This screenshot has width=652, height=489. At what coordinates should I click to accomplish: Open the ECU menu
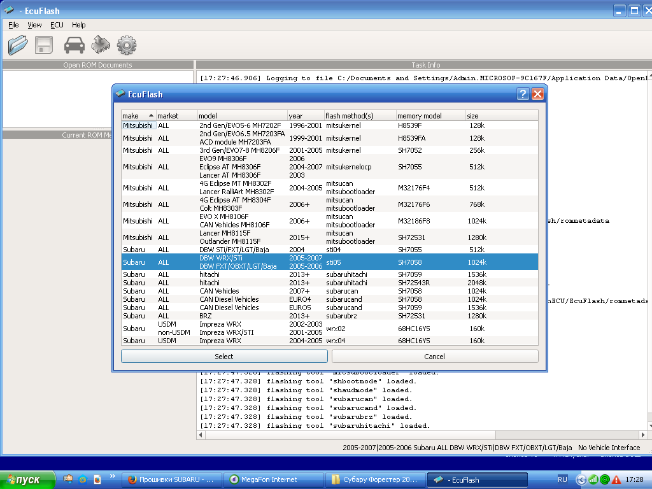click(57, 25)
